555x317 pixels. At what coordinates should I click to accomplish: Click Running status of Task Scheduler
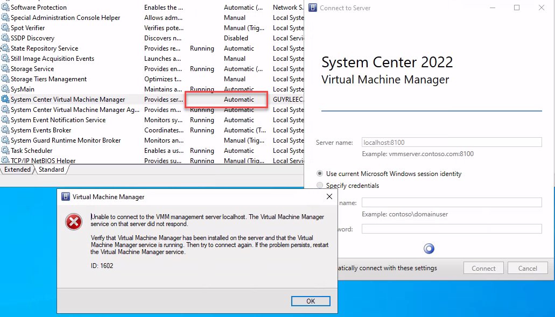point(202,151)
